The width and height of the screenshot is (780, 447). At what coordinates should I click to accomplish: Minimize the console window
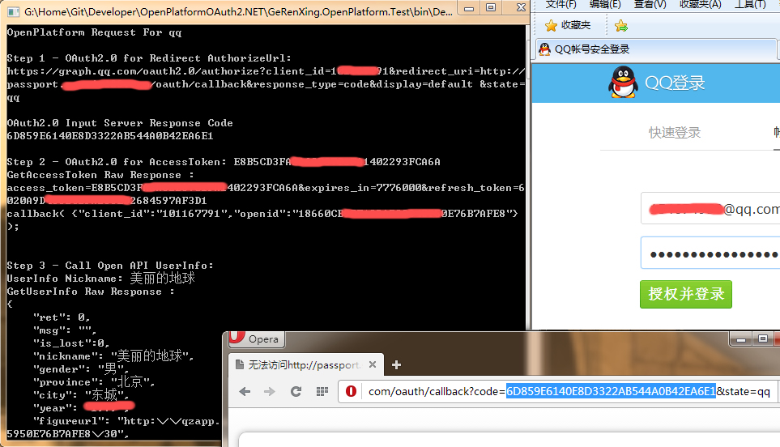point(469,7)
